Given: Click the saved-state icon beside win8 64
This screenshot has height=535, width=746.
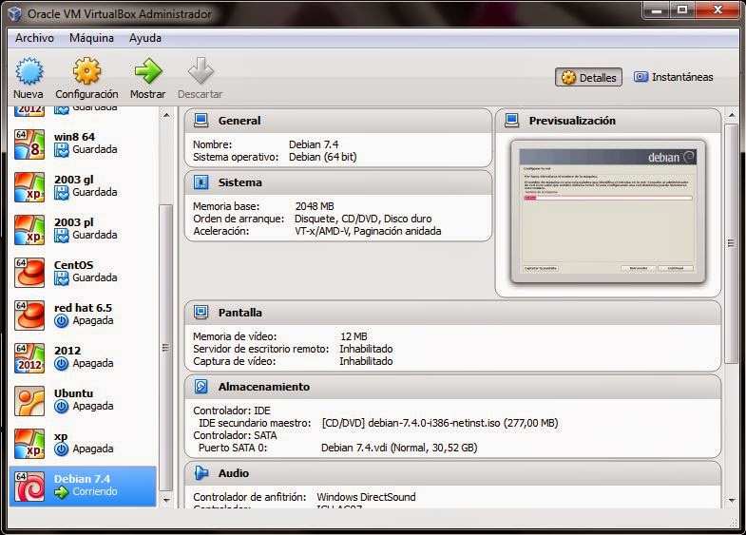Looking at the screenshot, I should (x=62, y=150).
